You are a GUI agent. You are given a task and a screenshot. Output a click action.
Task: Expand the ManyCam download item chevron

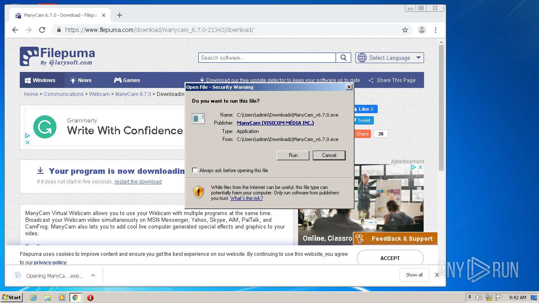coord(93,275)
